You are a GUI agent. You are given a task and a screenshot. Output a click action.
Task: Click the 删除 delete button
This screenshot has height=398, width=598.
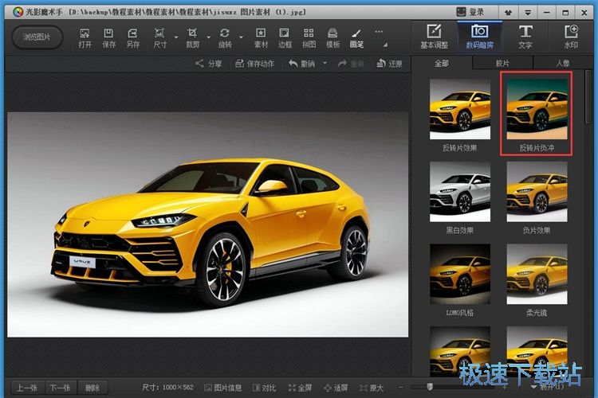(x=92, y=388)
